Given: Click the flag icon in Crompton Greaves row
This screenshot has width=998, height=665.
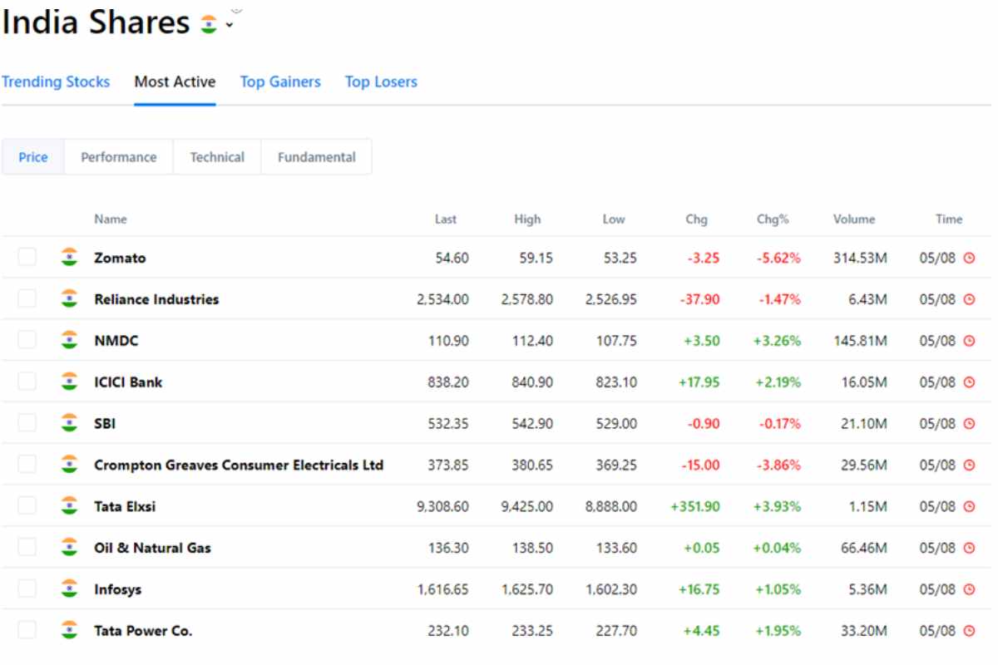Looking at the screenshot, I should [x=69, y=465].
